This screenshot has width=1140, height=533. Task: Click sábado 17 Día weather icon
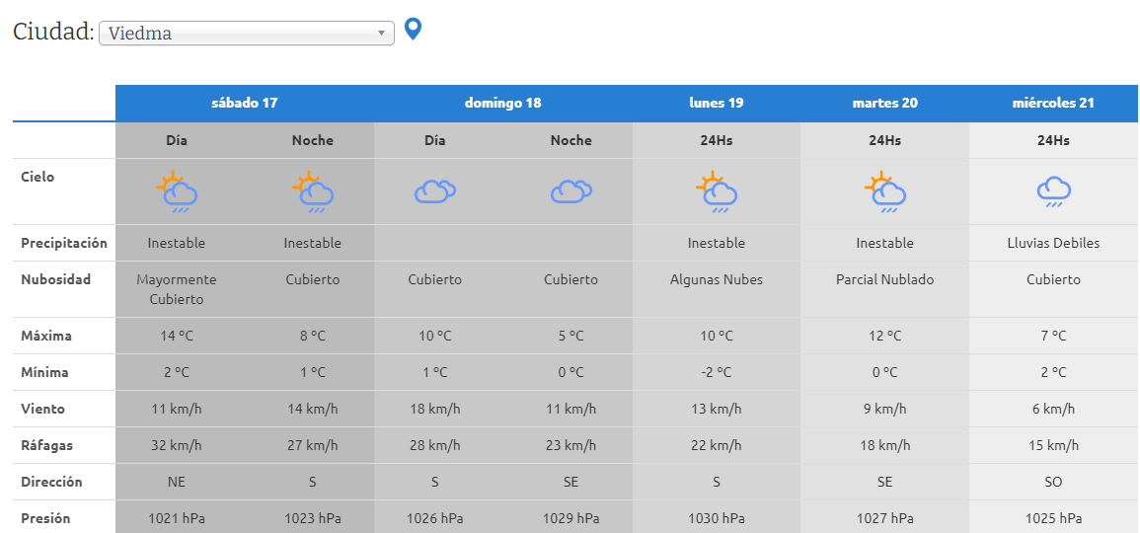point(177,192)
